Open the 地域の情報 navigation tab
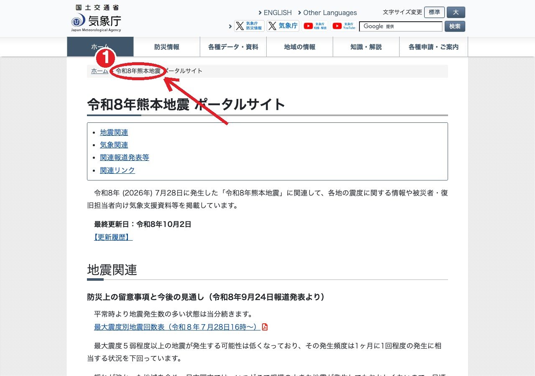 (x=300, y=47)
